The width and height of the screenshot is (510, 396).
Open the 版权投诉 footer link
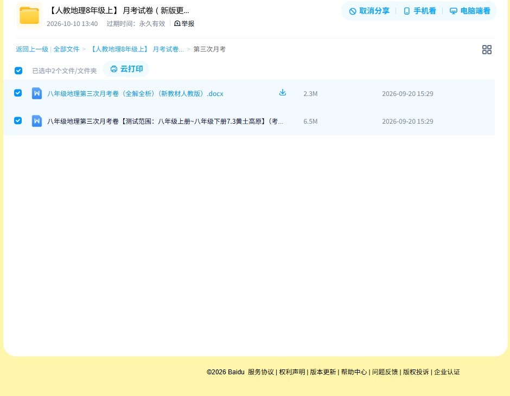point(416,372)
